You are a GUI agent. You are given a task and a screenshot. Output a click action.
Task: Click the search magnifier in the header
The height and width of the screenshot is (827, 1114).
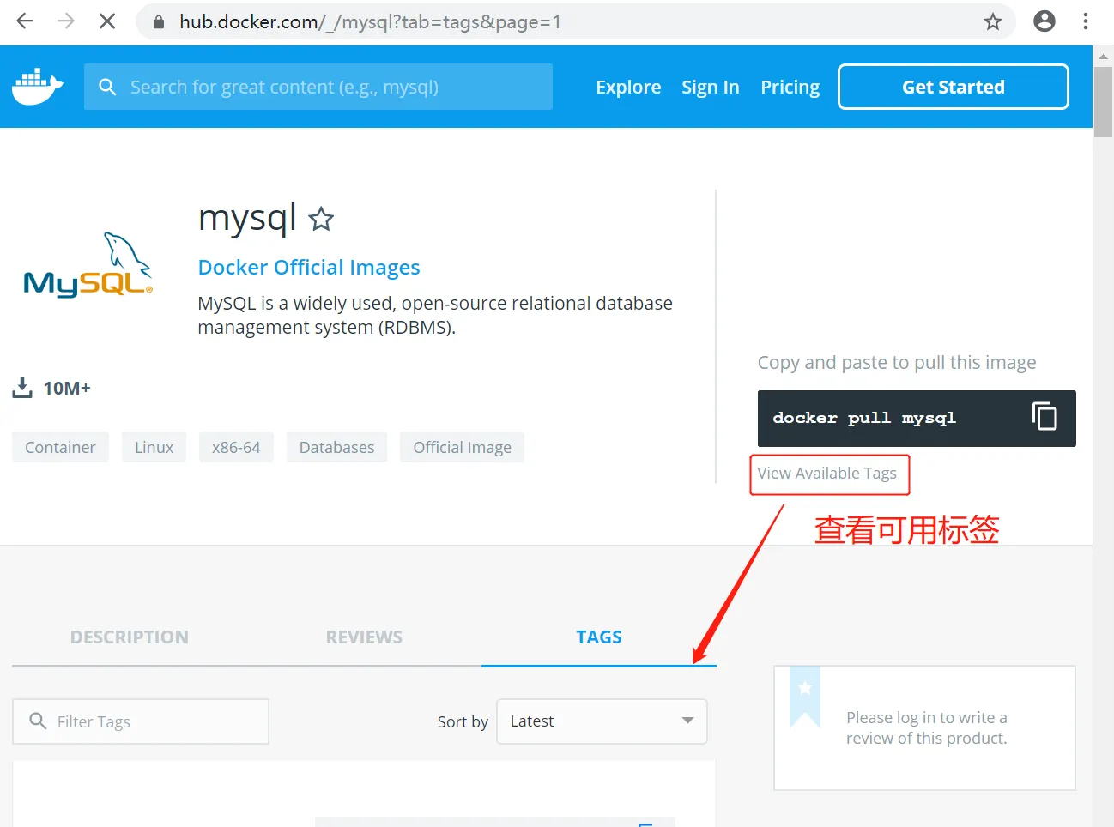coord(106,87)
